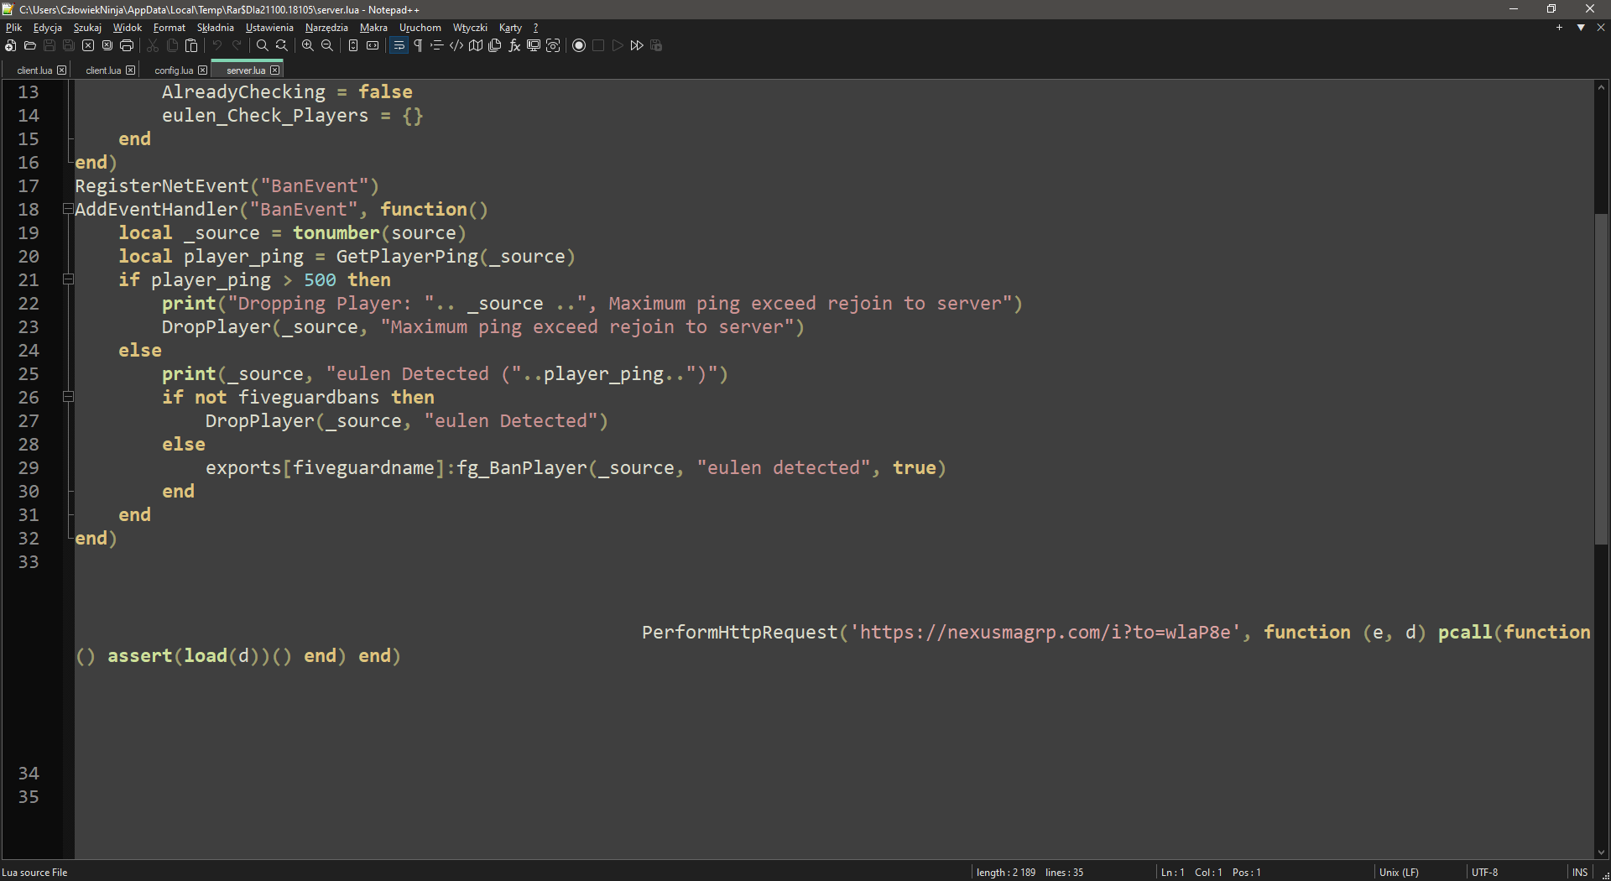Viewport: 1611px width, 881px height.
Task: Create a new file with the New icon
Action: pos(10,45)
